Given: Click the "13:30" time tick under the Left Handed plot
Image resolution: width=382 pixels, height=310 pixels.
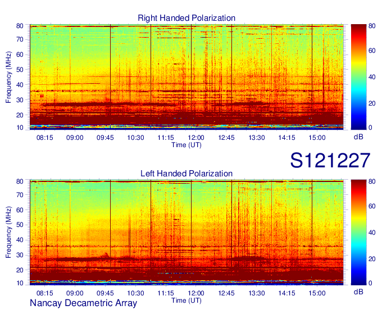Looking at the screenshot, I should [257, 293].
